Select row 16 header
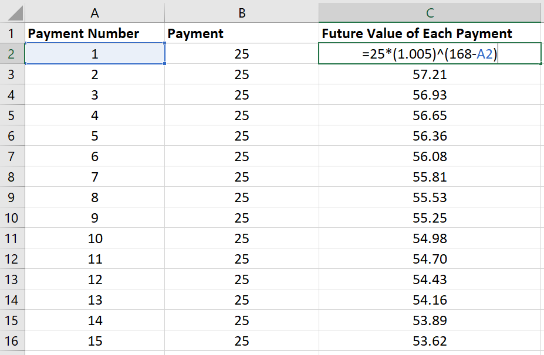Viewport: 544px width, 355px height. [x=12, y=341]
